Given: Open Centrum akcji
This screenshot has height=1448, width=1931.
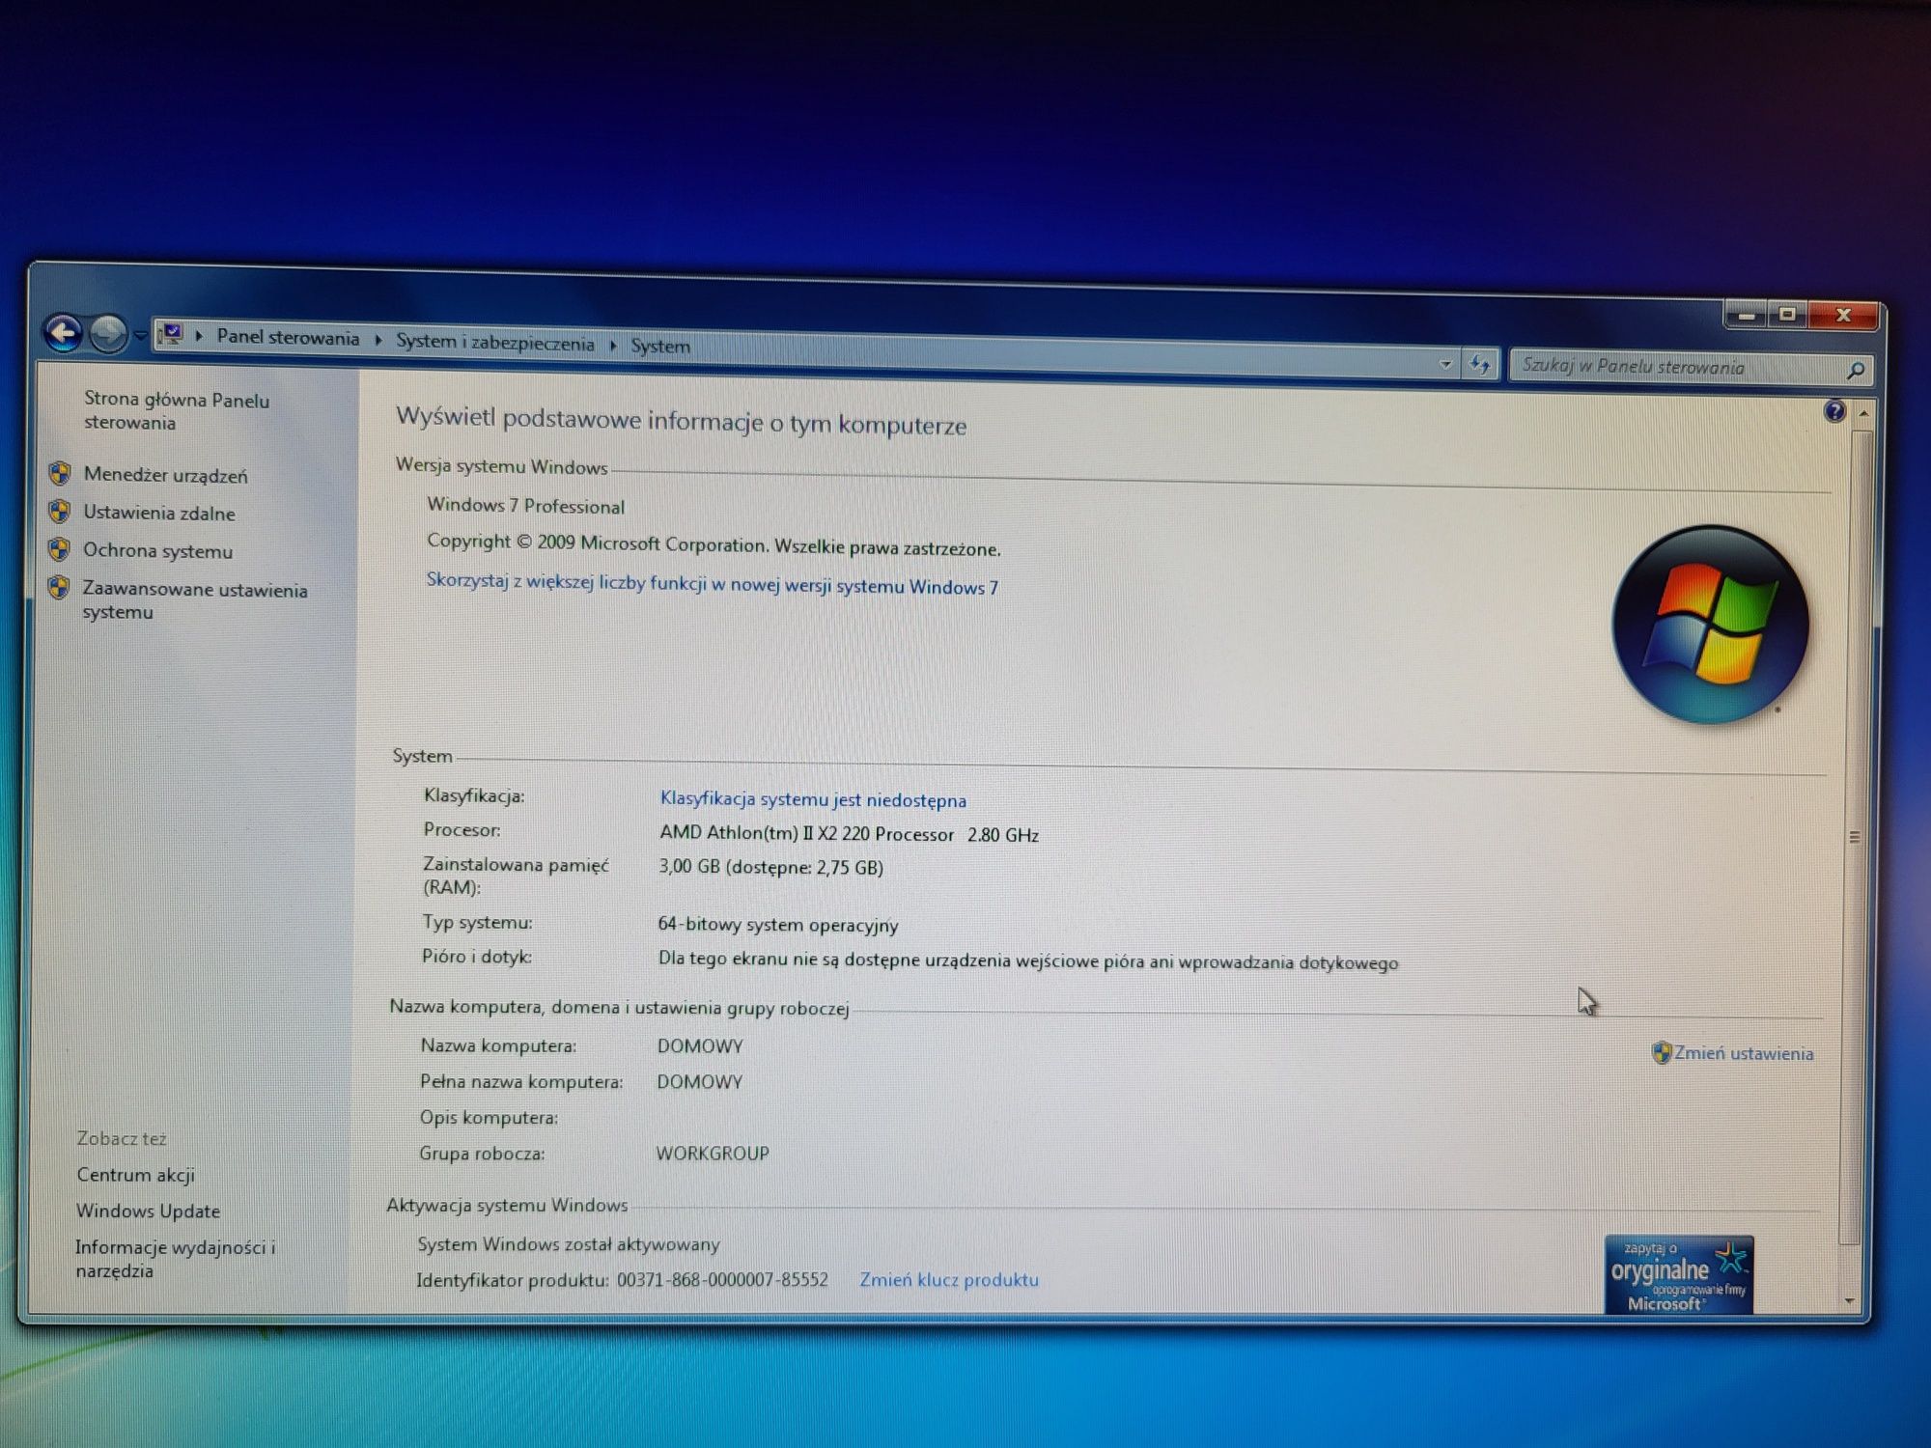Looking at the screenshot, I should coord(135,1175).
